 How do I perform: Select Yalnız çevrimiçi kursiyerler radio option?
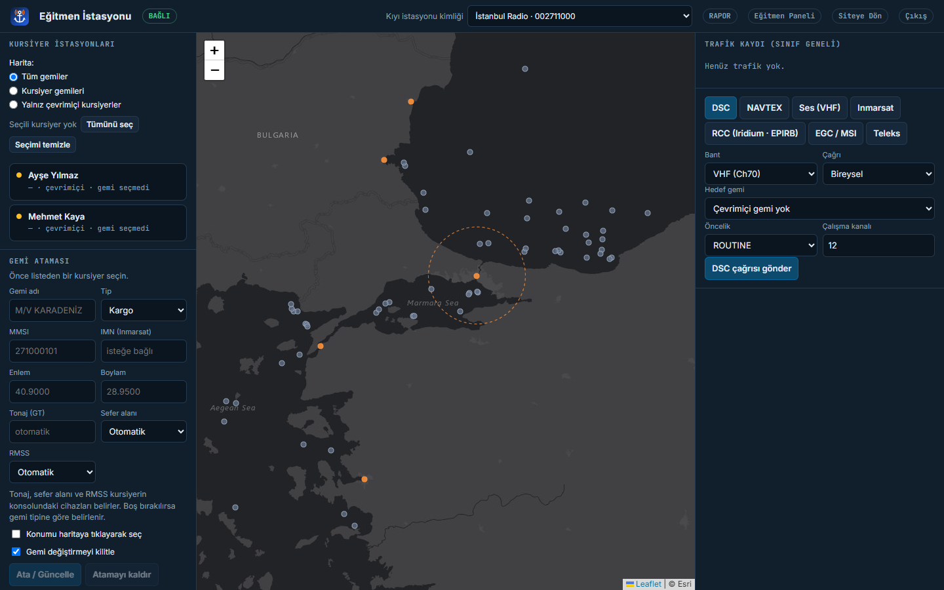click(x=13, y=105)
